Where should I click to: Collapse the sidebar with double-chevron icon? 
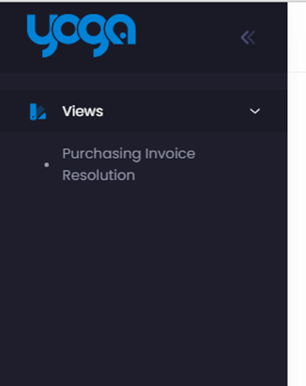pyautogui.click(x=248, y=37)
